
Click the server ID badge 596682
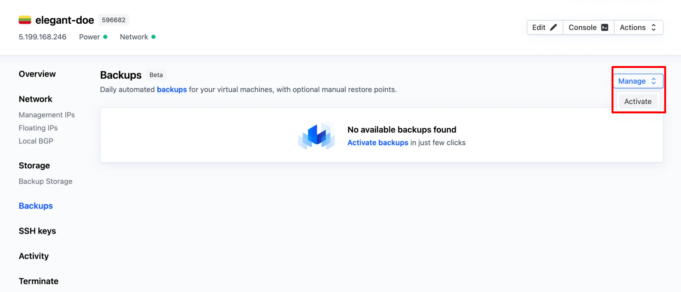(x=114, y=20)
